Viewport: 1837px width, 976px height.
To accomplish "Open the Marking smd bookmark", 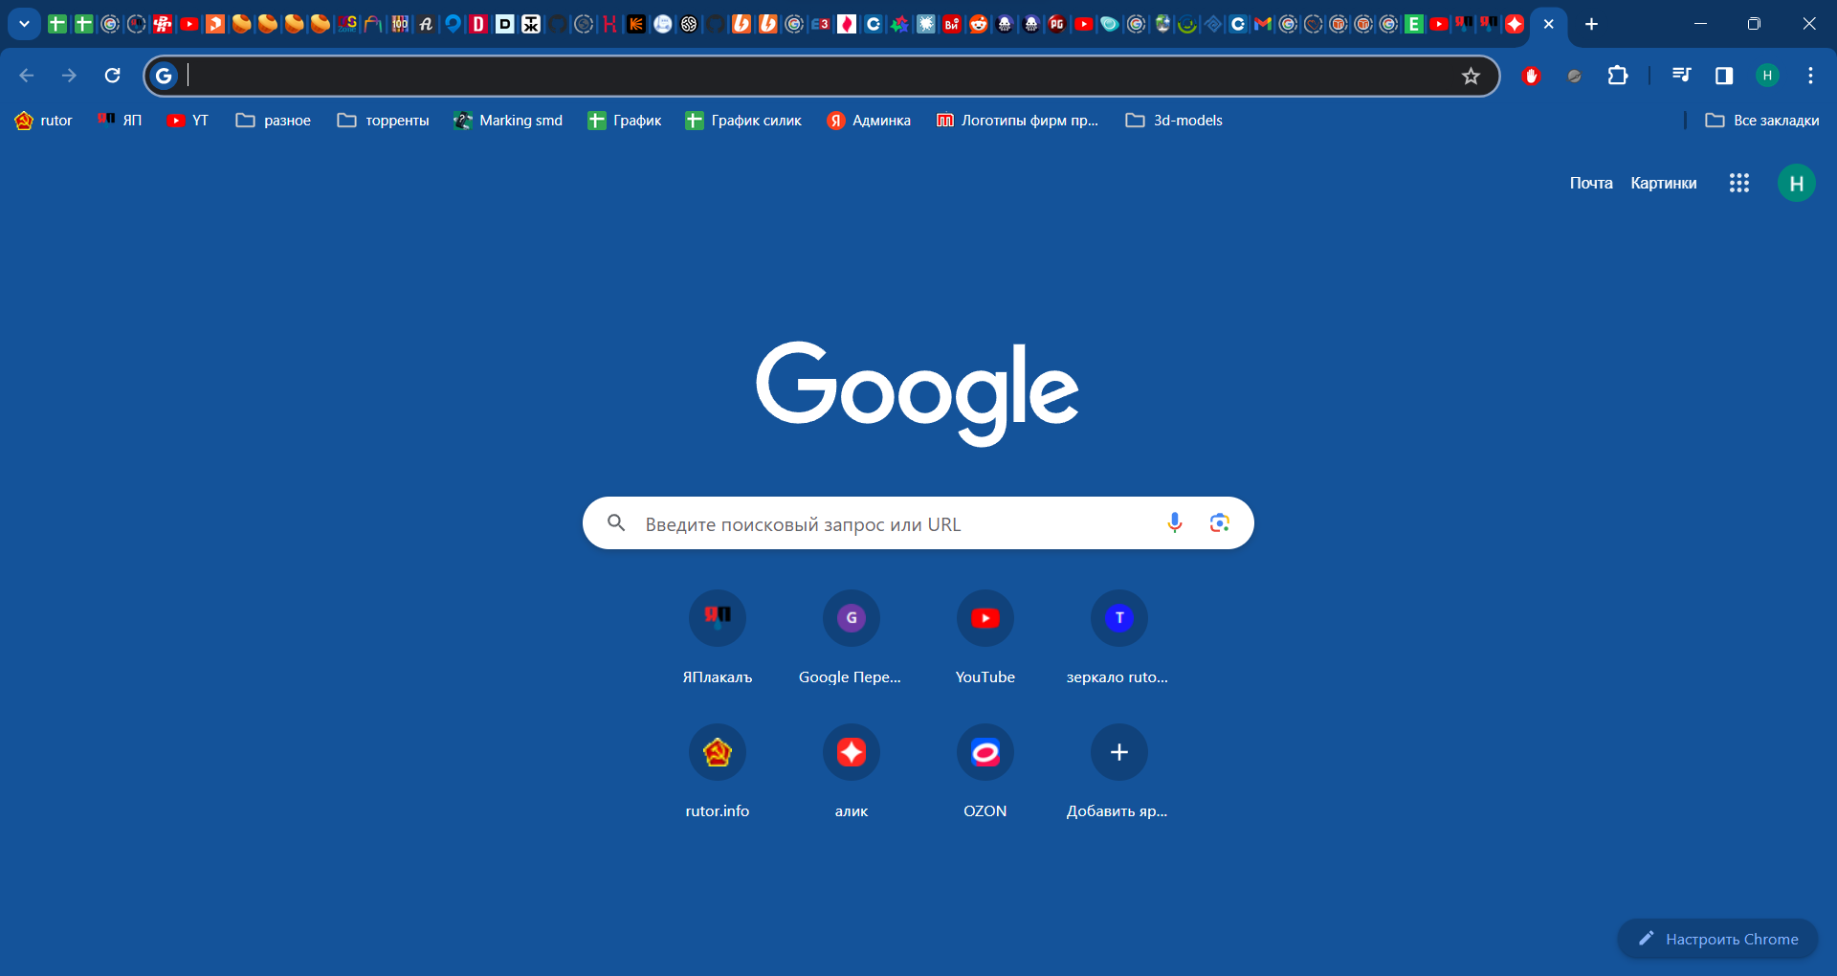I will pyautogui.click(x=508, y=121).
